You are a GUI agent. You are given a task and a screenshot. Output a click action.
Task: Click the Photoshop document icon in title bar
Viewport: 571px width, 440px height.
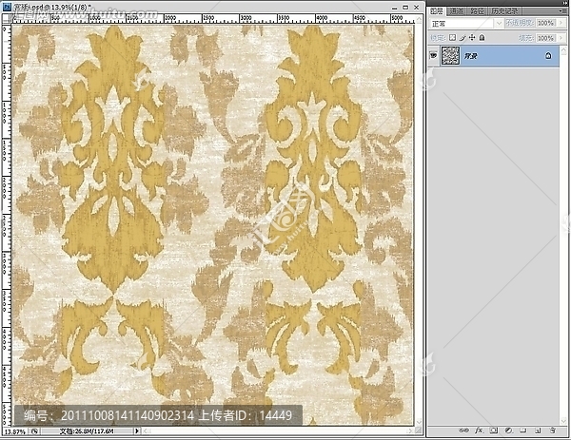coord(7,7)
